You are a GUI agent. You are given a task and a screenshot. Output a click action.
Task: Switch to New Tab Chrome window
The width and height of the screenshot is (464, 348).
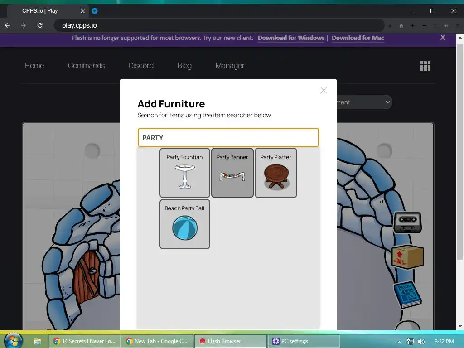click(157, 341)
